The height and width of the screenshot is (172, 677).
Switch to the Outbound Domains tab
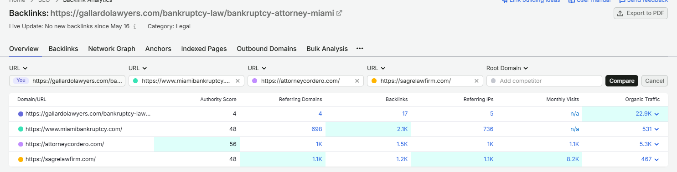pos(267,49)
